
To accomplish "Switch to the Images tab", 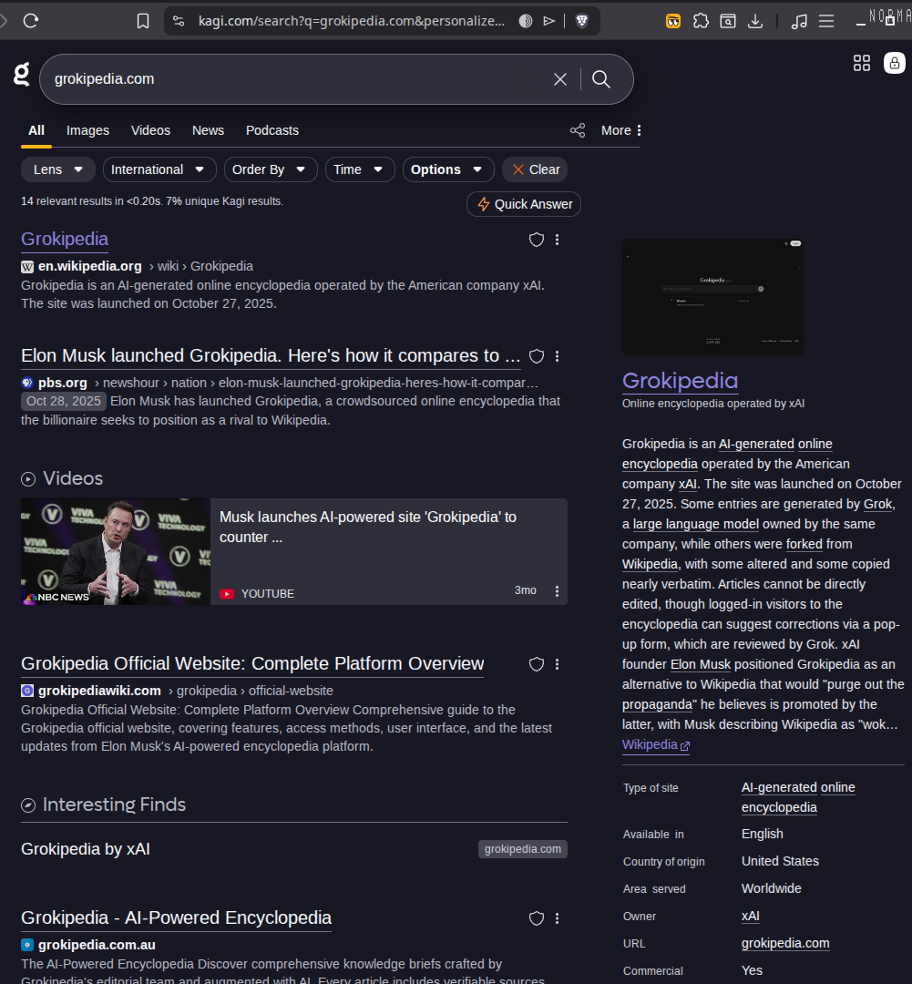I will coord(87,130).
